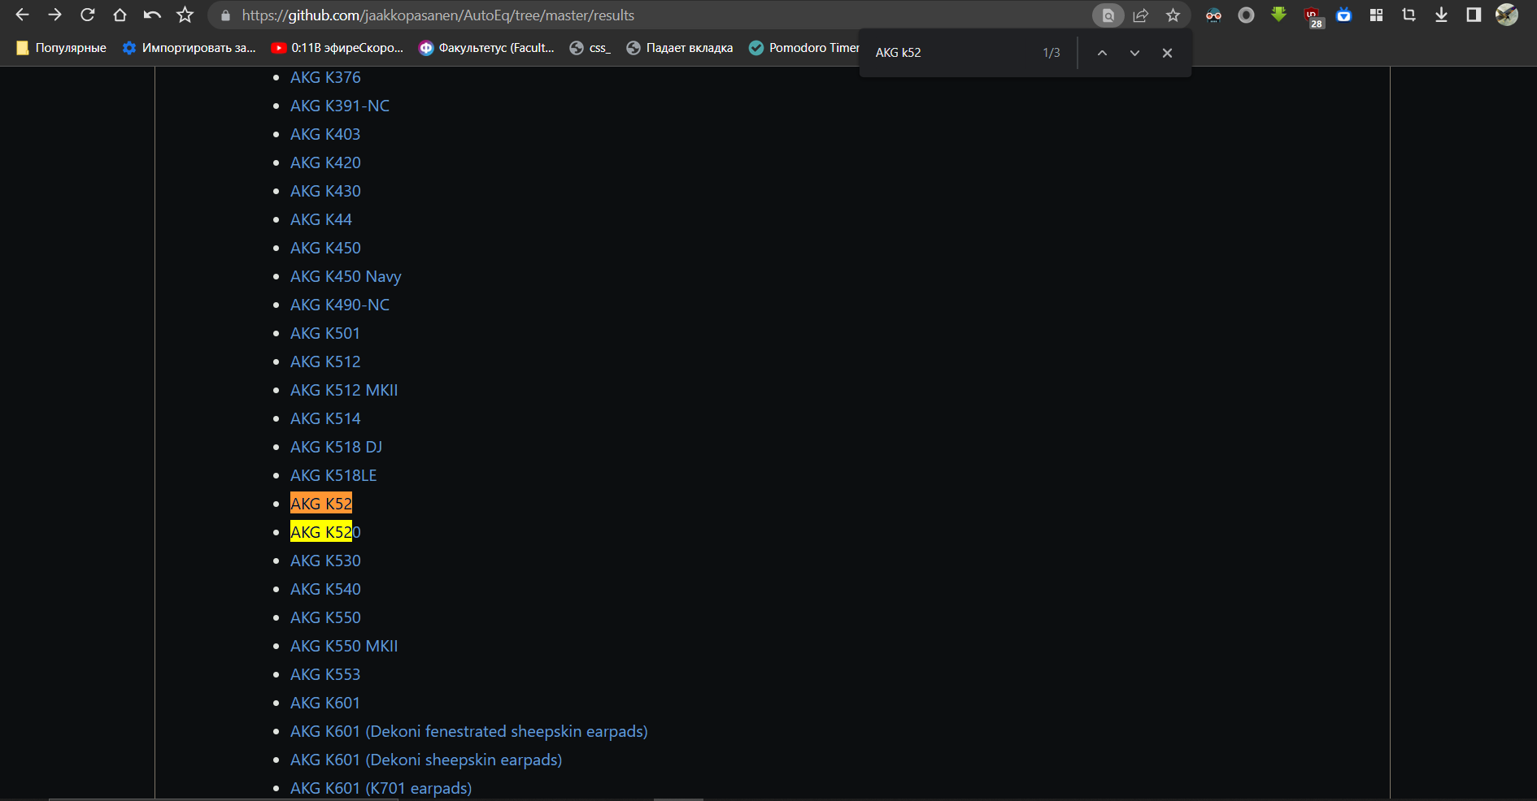Image resolution: width=1537 pixels, height=801 pixels.
Task: Open the AKG K514 link
Action: click(x=325, y=418)
